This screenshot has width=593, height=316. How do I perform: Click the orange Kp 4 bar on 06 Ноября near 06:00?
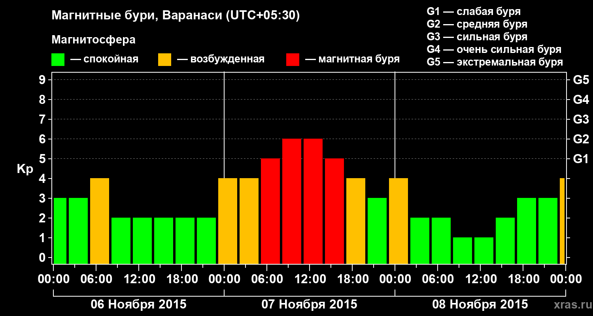click(100, 221)
